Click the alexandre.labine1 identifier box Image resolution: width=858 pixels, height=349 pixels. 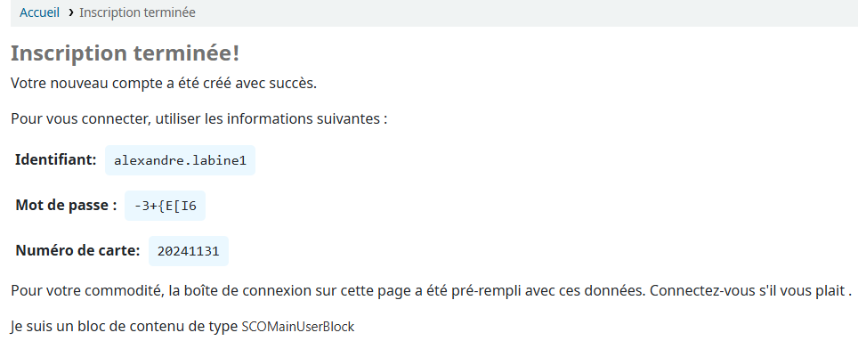point(180,160)
